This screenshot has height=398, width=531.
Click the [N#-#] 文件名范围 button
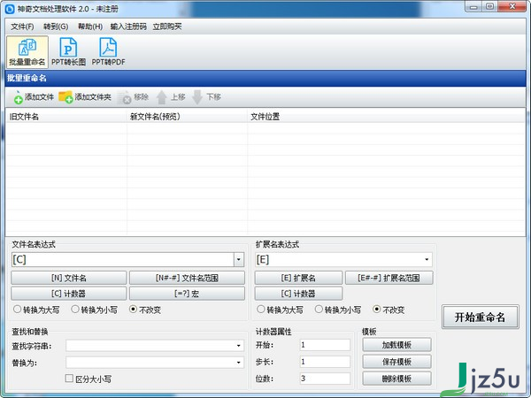(x=187, y=278)
